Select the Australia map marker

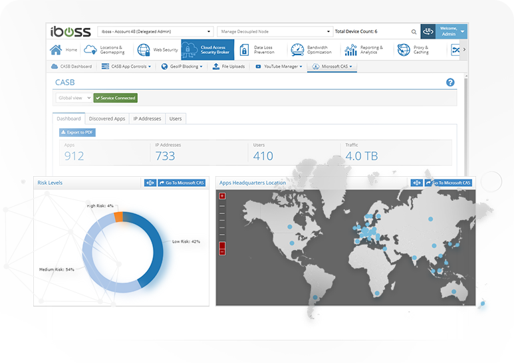point(453,292)
